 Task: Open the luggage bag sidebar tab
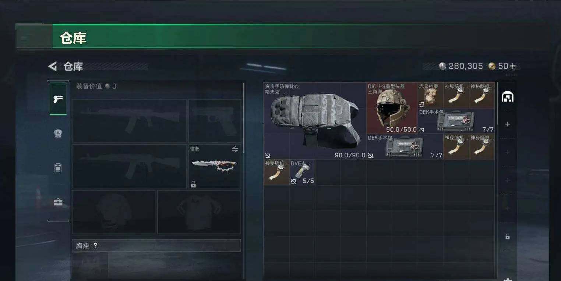58,168
